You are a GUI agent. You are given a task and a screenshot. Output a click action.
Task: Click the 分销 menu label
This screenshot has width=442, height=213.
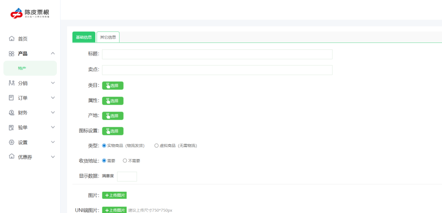click(23, 83)
